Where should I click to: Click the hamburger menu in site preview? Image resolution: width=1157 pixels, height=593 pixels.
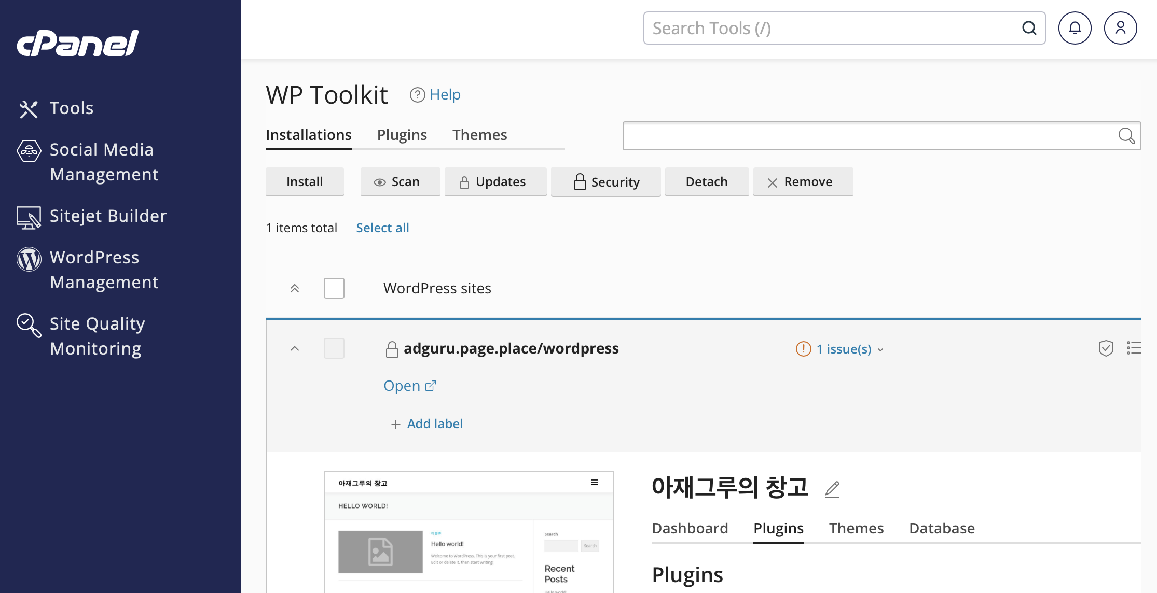tap(595, 483)
